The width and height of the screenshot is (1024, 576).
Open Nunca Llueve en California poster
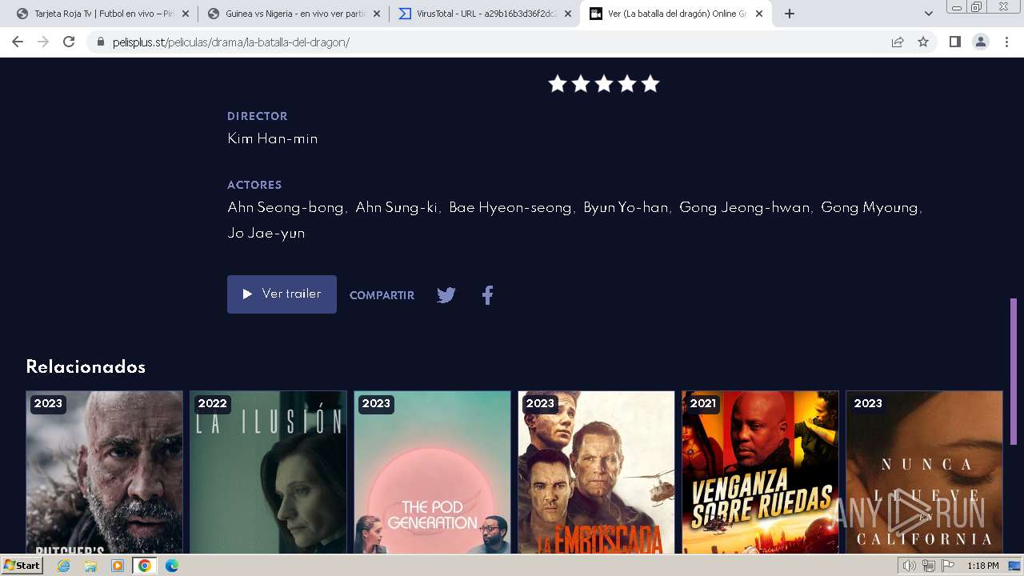(924, 472)
